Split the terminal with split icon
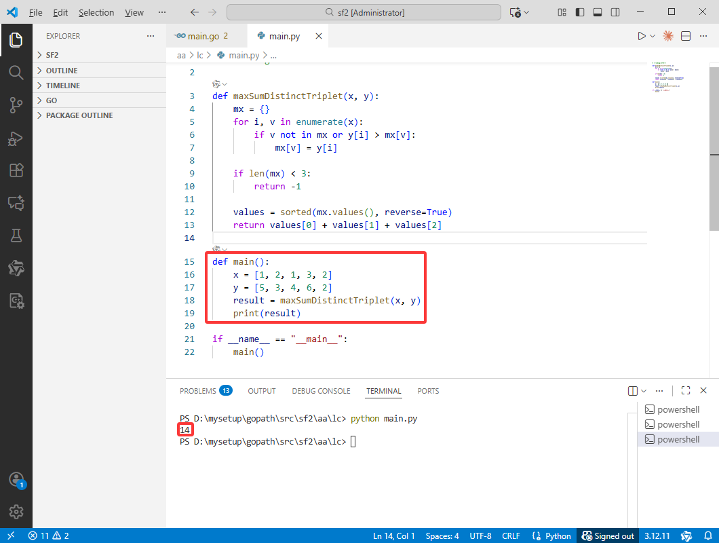The image size is (719, 543). tap(633, 390)
